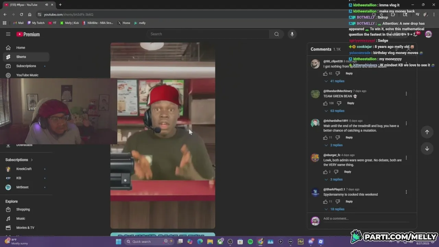This screenshot has width=439, height=247.
Task: Like the nburger_fc admin wars comment
Action: coord(325,172)
